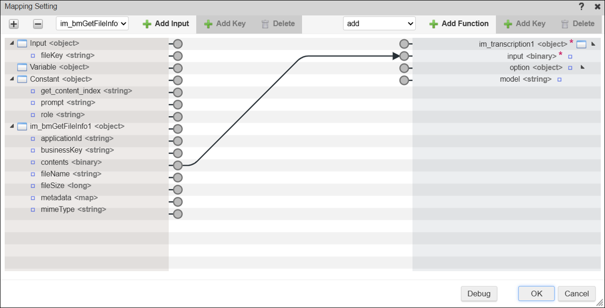Collapse the im_bmGetFileInfo1 tree node
Viewport: 605px width, 308px height.
(x=12, y=126)
